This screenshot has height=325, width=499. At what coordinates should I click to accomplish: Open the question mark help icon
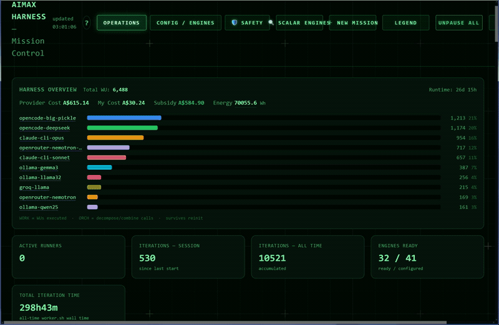pyautogui.click(x=86, y=23)
